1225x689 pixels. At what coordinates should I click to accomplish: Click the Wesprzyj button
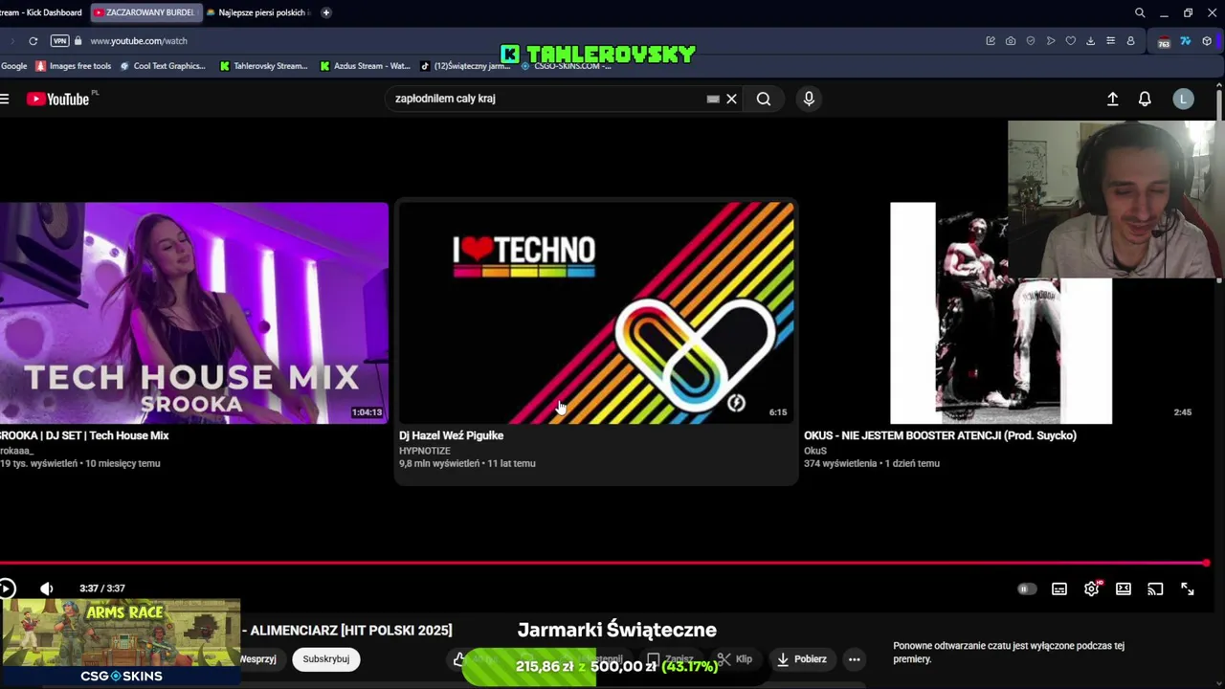258,658
